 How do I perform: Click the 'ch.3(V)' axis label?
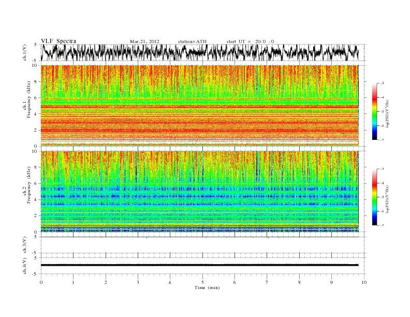(x=24, y=245)
